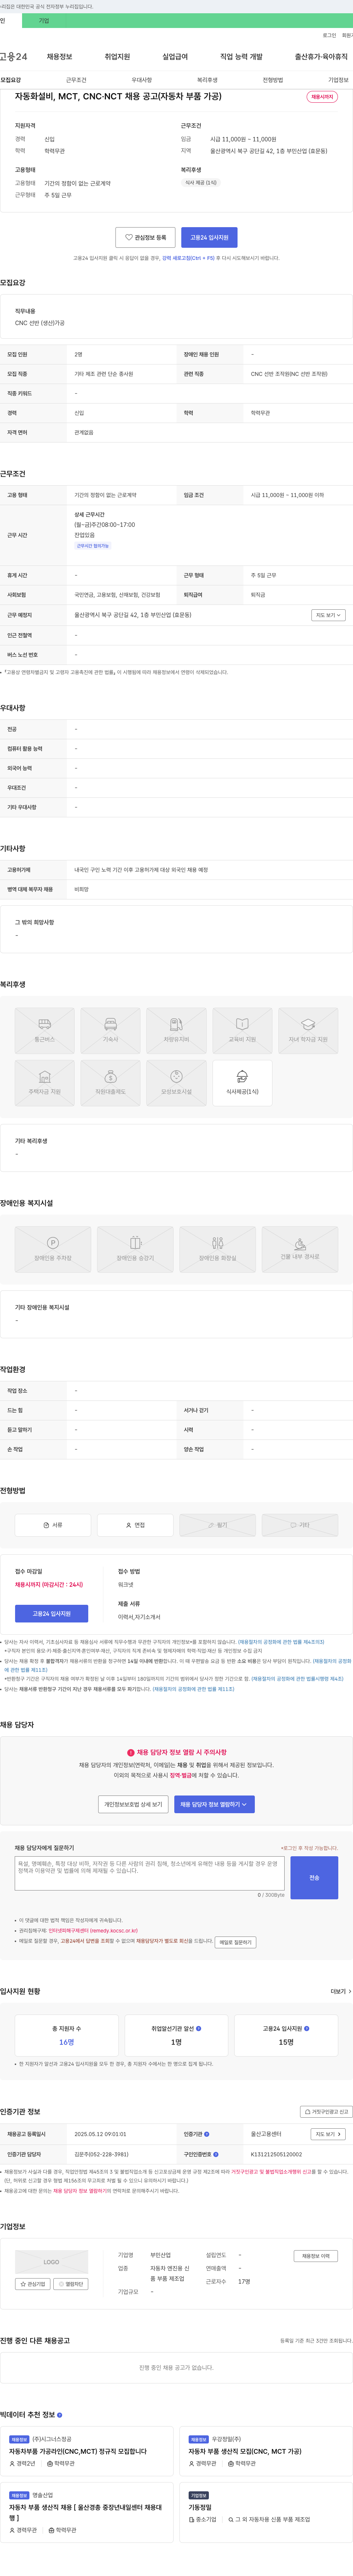The image size is (353, 2576).
Task: Open 취업지원 in the main menu
Action: point(117,57)
